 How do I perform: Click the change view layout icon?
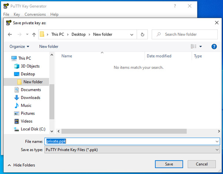click(193, 46)
